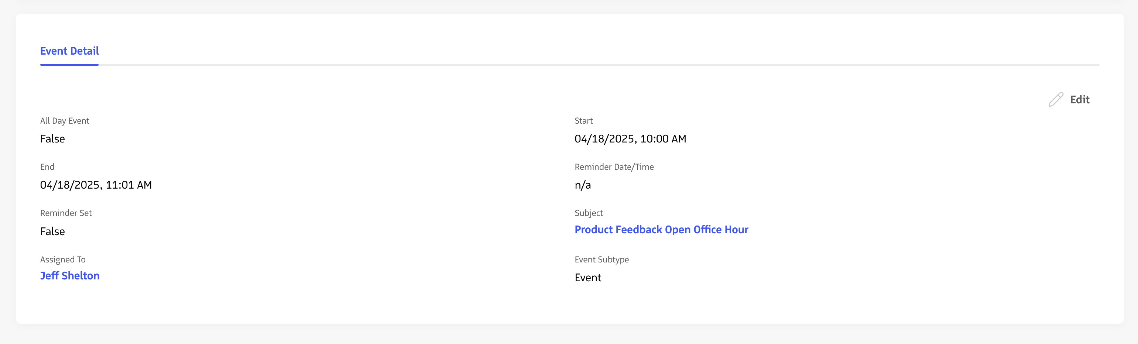Select the Start field label

(583, 121)
